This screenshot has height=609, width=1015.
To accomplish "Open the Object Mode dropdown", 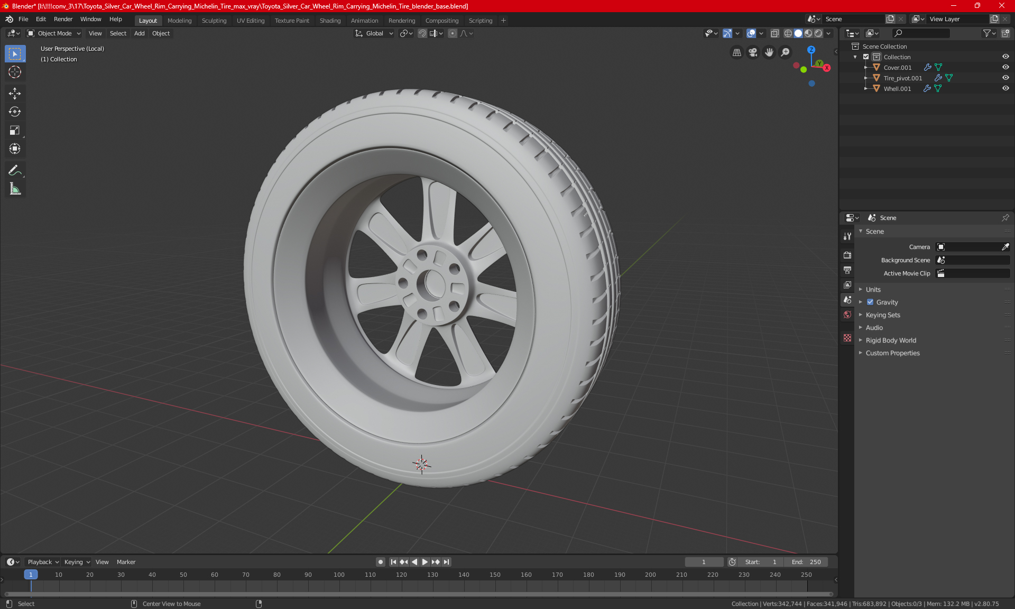I will [x=54, y=33].
